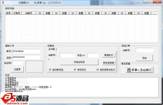The image size is (163, 105).
Task: Click the 添加 order button
Action: [x=144, y=58]
